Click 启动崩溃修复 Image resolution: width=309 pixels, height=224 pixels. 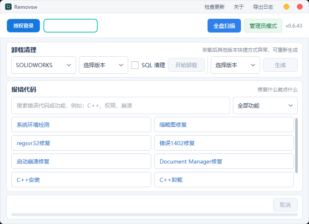tap(81, 161)
